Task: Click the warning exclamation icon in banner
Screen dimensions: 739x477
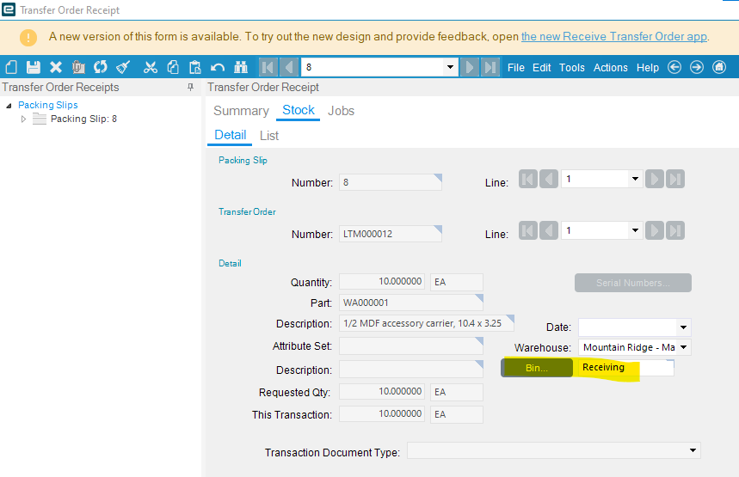Action: pos(28,37)
